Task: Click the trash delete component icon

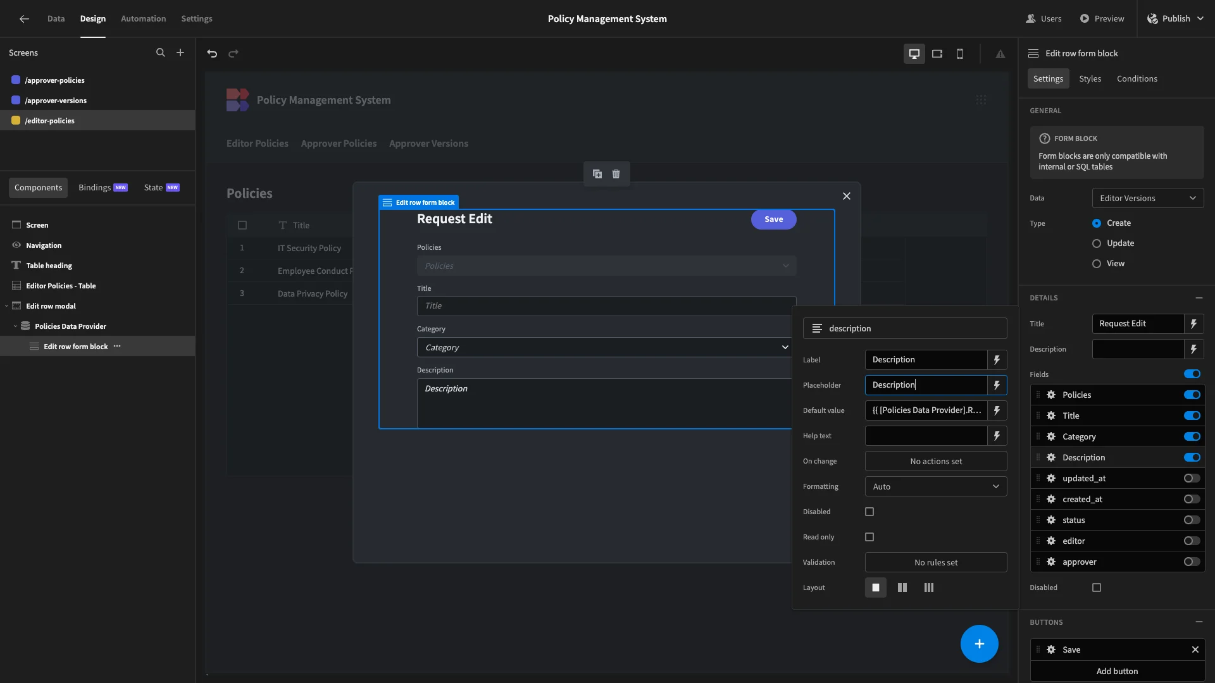Action: tap(616, 174)
